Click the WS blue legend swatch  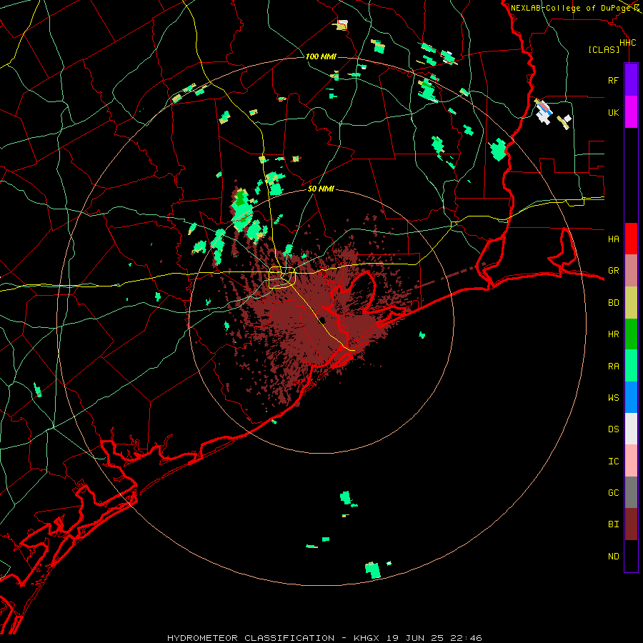(x=631, y=397)
